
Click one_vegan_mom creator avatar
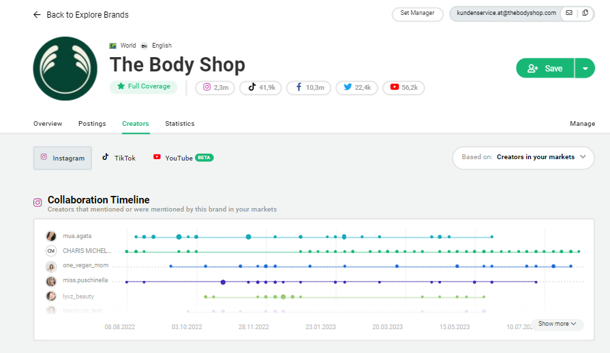point(51,267)
